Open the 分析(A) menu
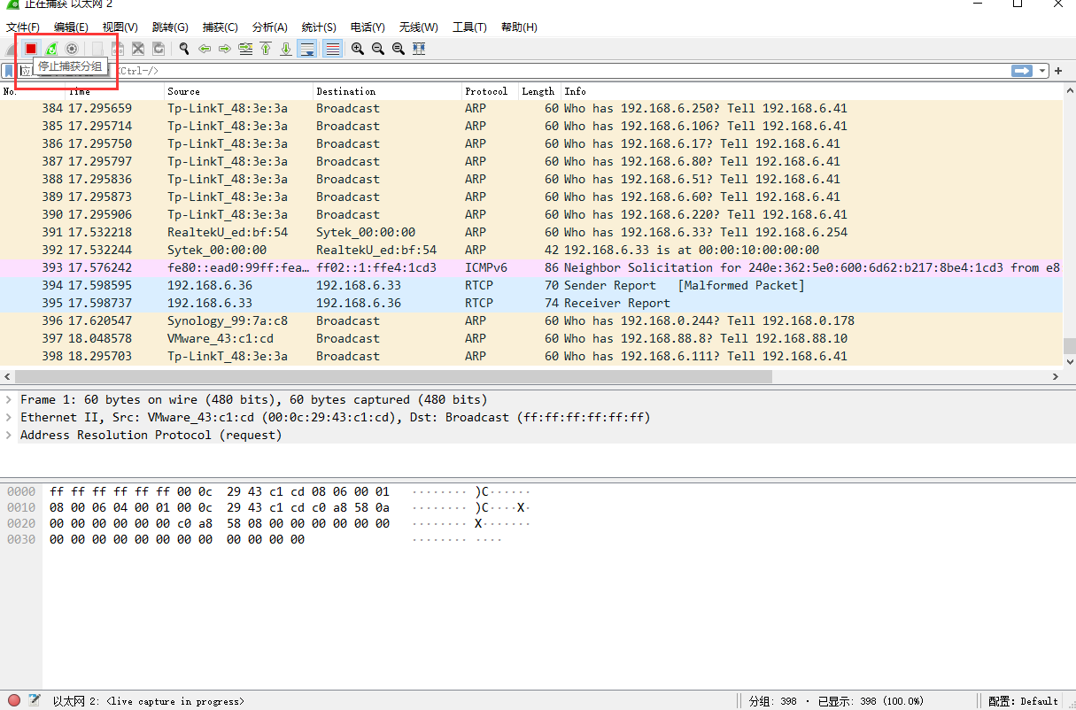1076x710 pixels. click(269, 27)
